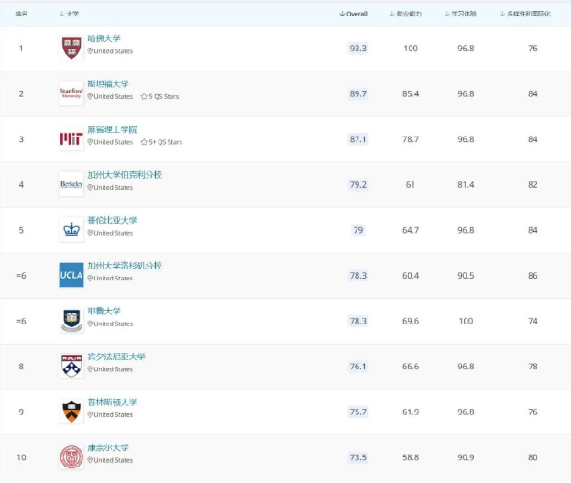571x483 pixels.
Task: Open the 哈佛大学 link
Action: (104, 38)
